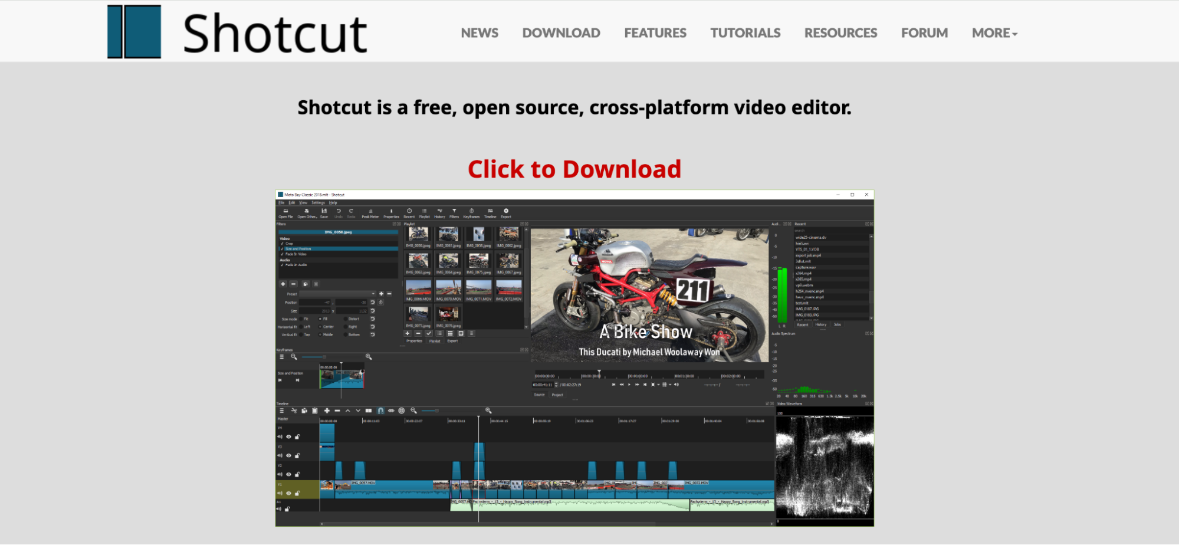The width and height of the screenshot is (1179, 545).
Task: Select the IMG_0070.MOV playlist thumbnail
Action: tap(448, 290)
